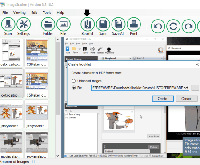Open the Viewing menu
Image resolution: width=200 pixels, height=165 pixels.
pos(19,12)
